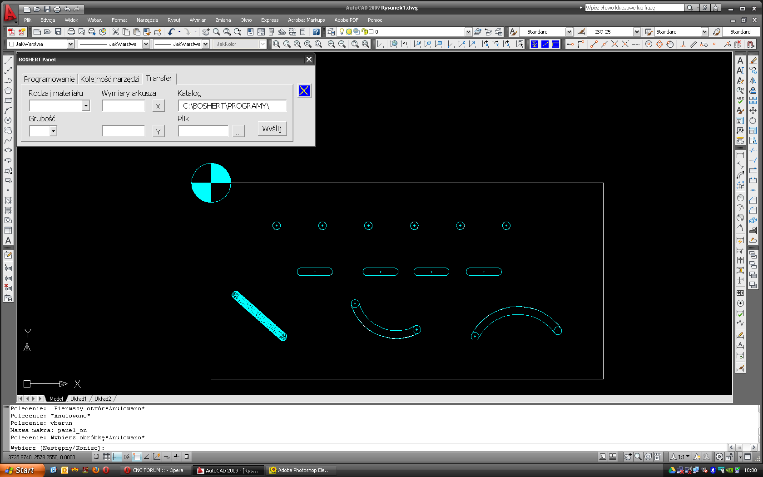
Task: Click the Object Snap Settings magnet icon
Action: click(x=751, y=44)
